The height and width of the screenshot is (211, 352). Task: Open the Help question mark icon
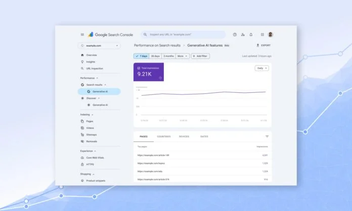click(235, 34)
